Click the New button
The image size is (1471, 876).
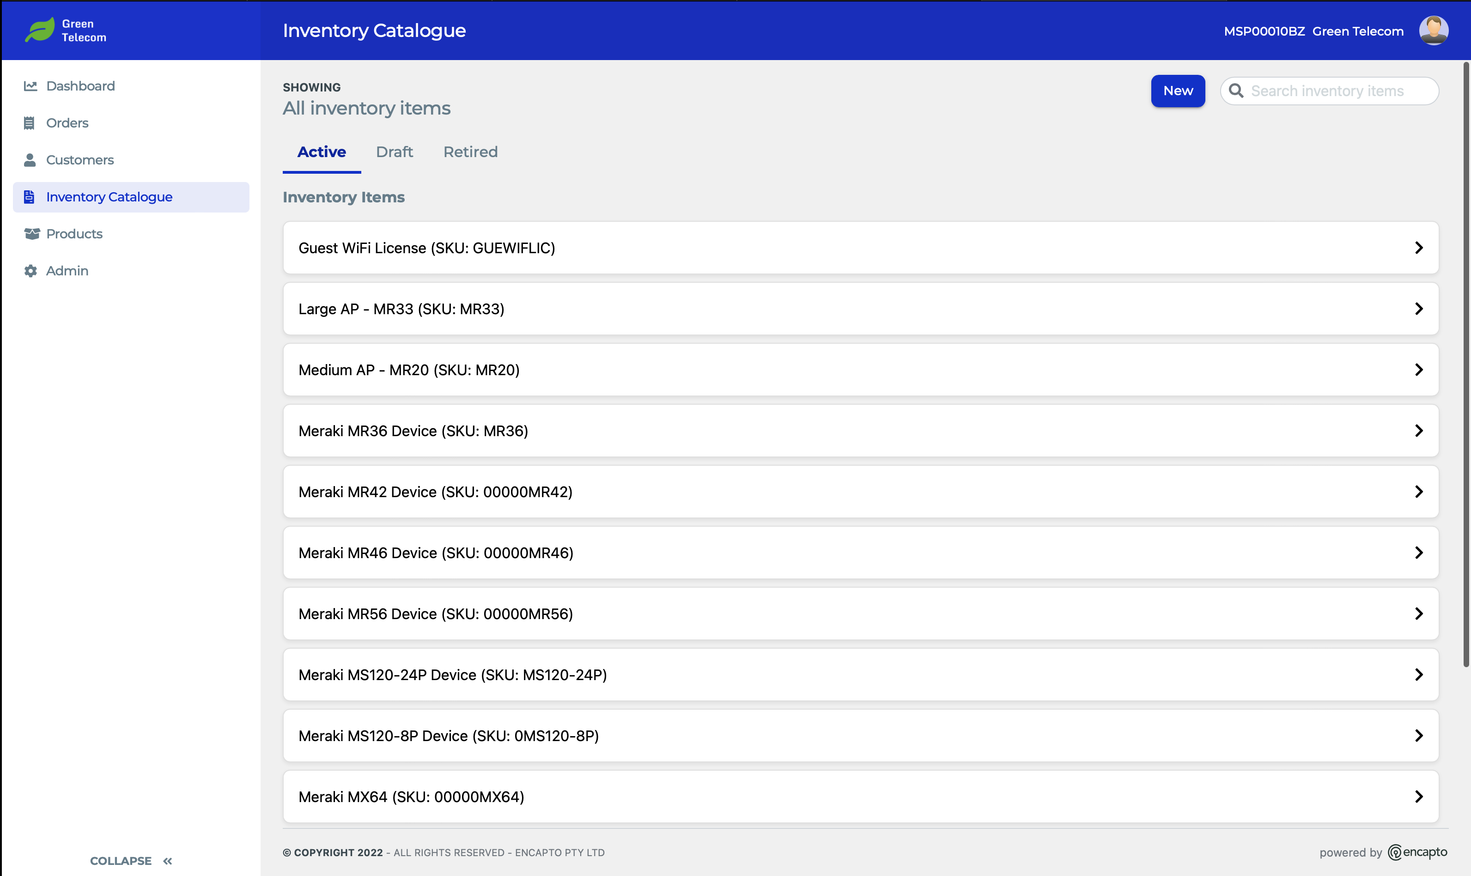1178,91
